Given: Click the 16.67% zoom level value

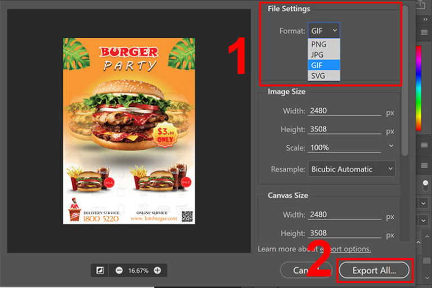Looking at the screenshot, I should coord(138,271).
